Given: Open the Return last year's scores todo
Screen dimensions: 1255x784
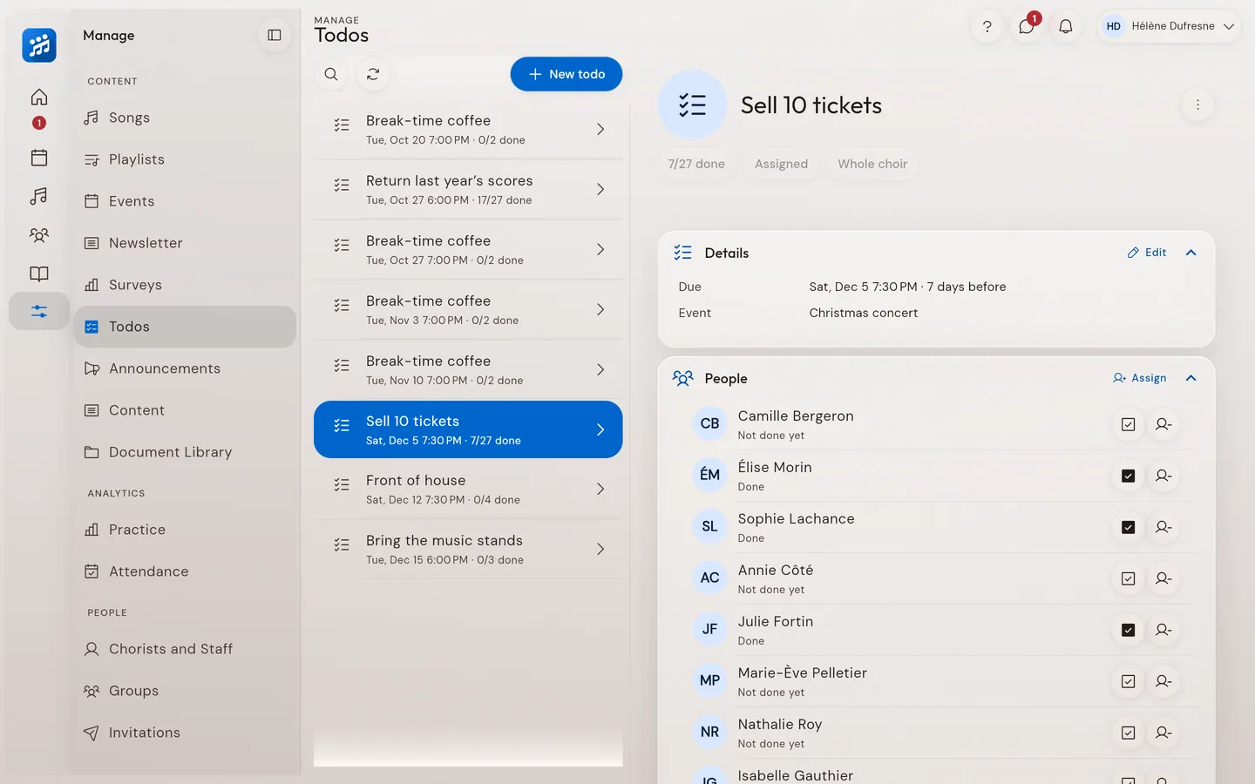Looking at the screenshot, I should (468, 189).
